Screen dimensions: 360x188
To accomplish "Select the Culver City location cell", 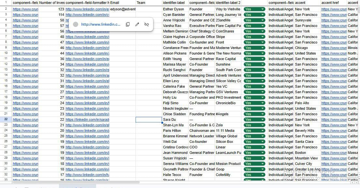I will [x=307, y=164].
